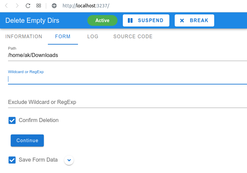
Task: Toggle the Save Form Data checkbox
Action: coord(12,160)
